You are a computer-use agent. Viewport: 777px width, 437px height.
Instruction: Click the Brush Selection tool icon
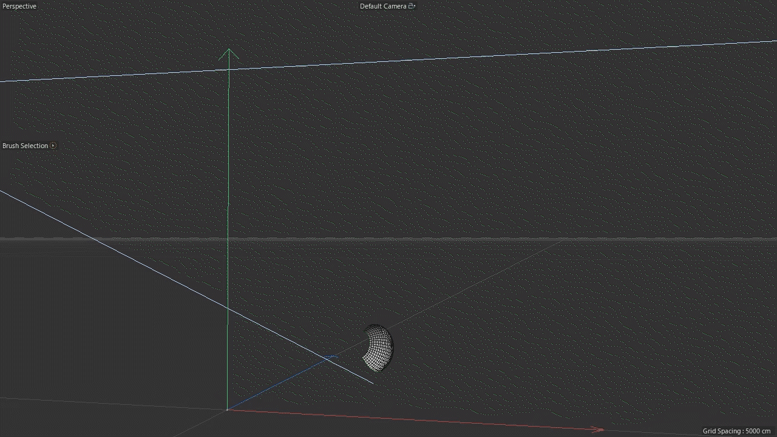point(53,146)
